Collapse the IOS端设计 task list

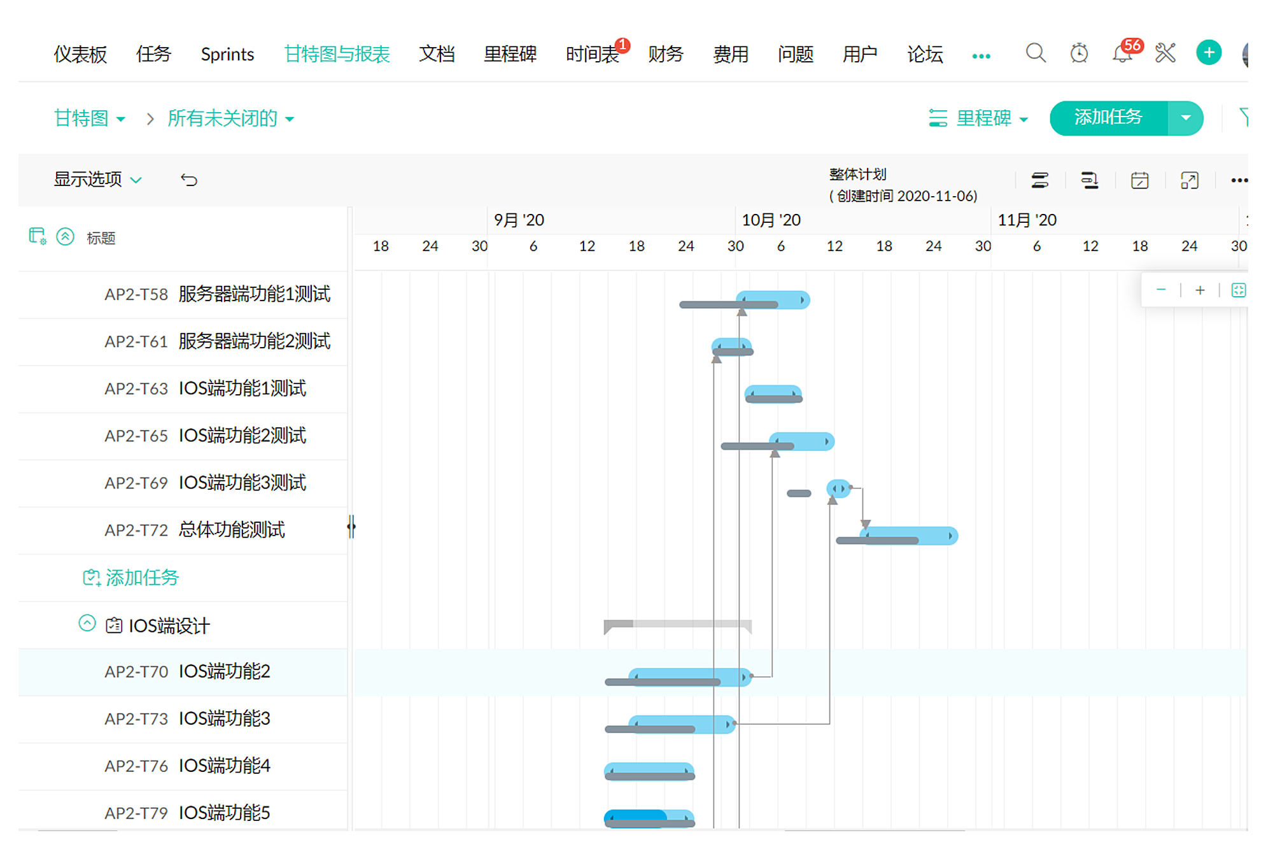pyautogui.click(x=87, y=623)
